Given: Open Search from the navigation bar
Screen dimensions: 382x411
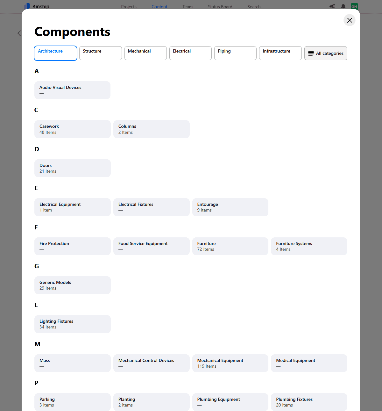Looking at the screenshot, I should tap(254, 6).
